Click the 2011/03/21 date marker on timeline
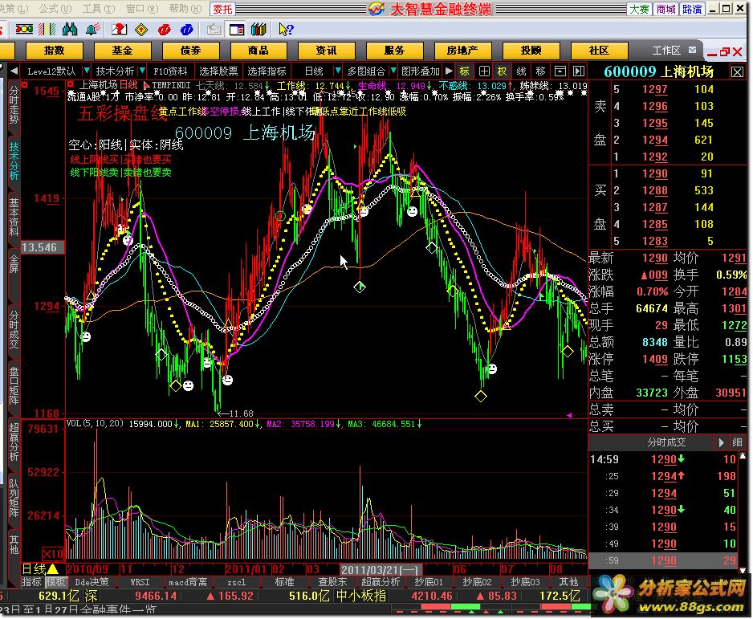Screen dimensions: 753x619 click(x=381, y=569)
